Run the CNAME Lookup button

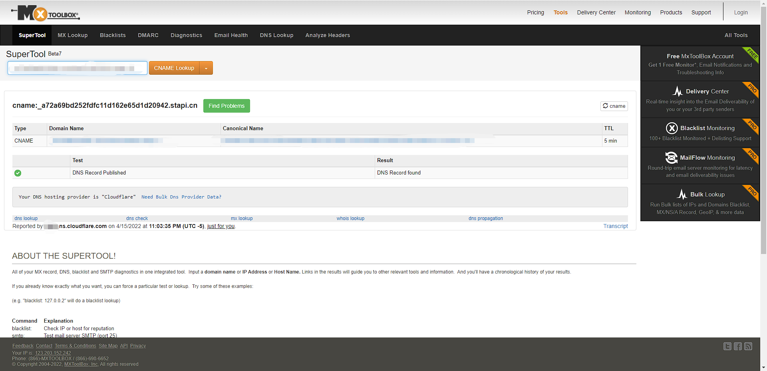tap(174, 68)
